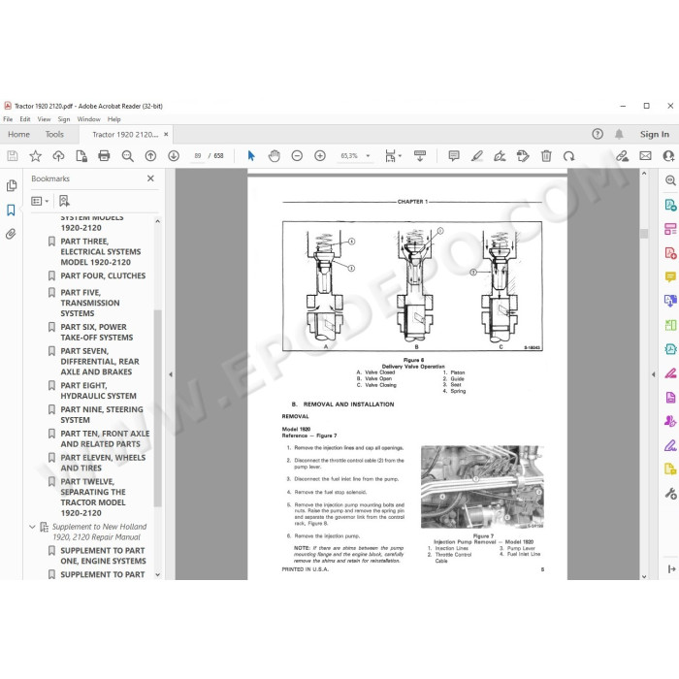Viewport: 679px width, 679px height.
Task: Click the Save file icon
Action: coord(13,156)
